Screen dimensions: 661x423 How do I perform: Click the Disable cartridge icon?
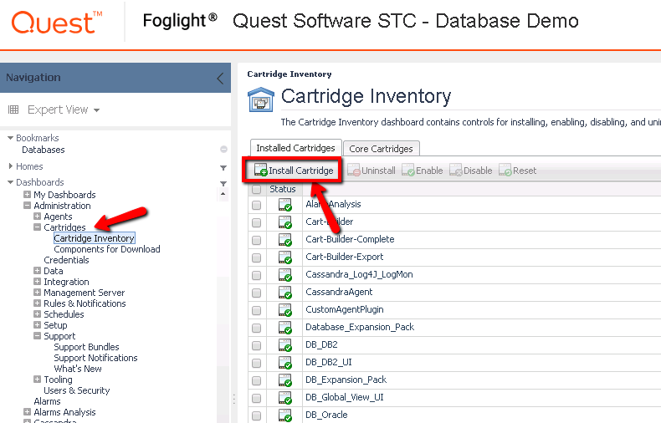[456, 171]
